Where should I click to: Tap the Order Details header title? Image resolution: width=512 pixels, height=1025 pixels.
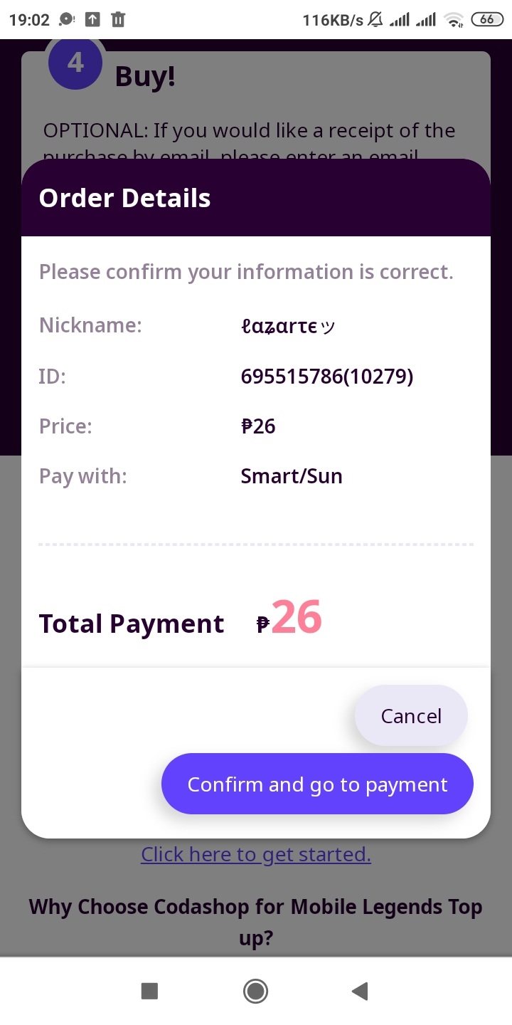click(124, 198)
